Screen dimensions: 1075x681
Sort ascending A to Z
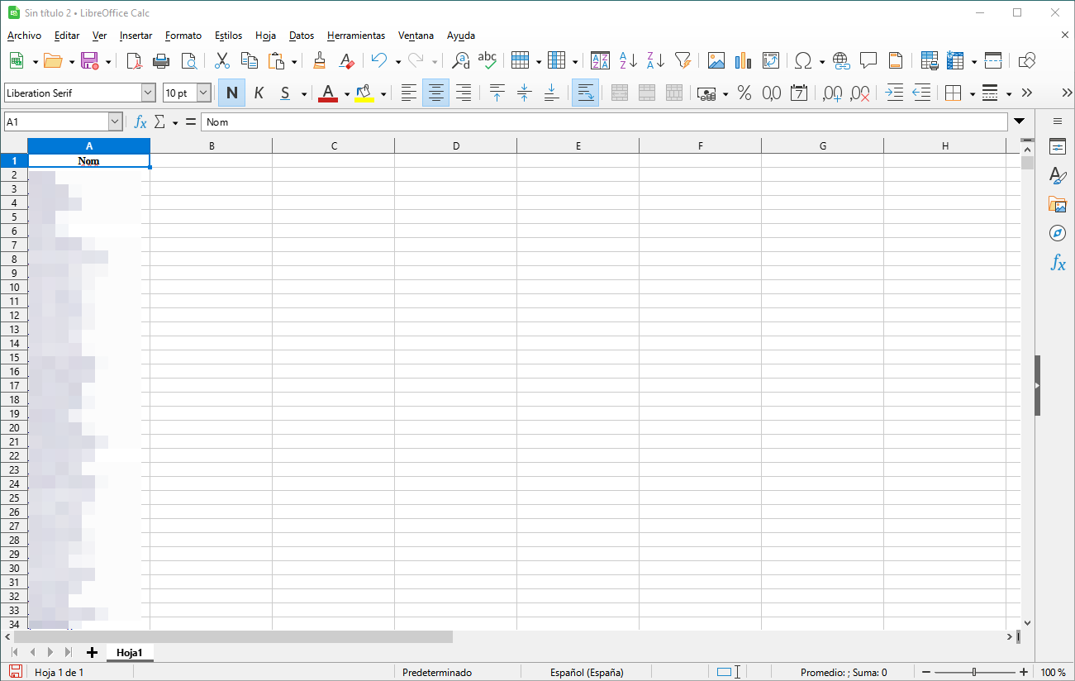(628, 60)
